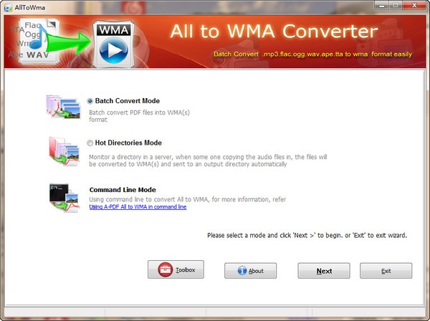
Task: Click the 'Batch Convert .mp3.flac.ogg' banner subtitle
Action: point(312,54)
